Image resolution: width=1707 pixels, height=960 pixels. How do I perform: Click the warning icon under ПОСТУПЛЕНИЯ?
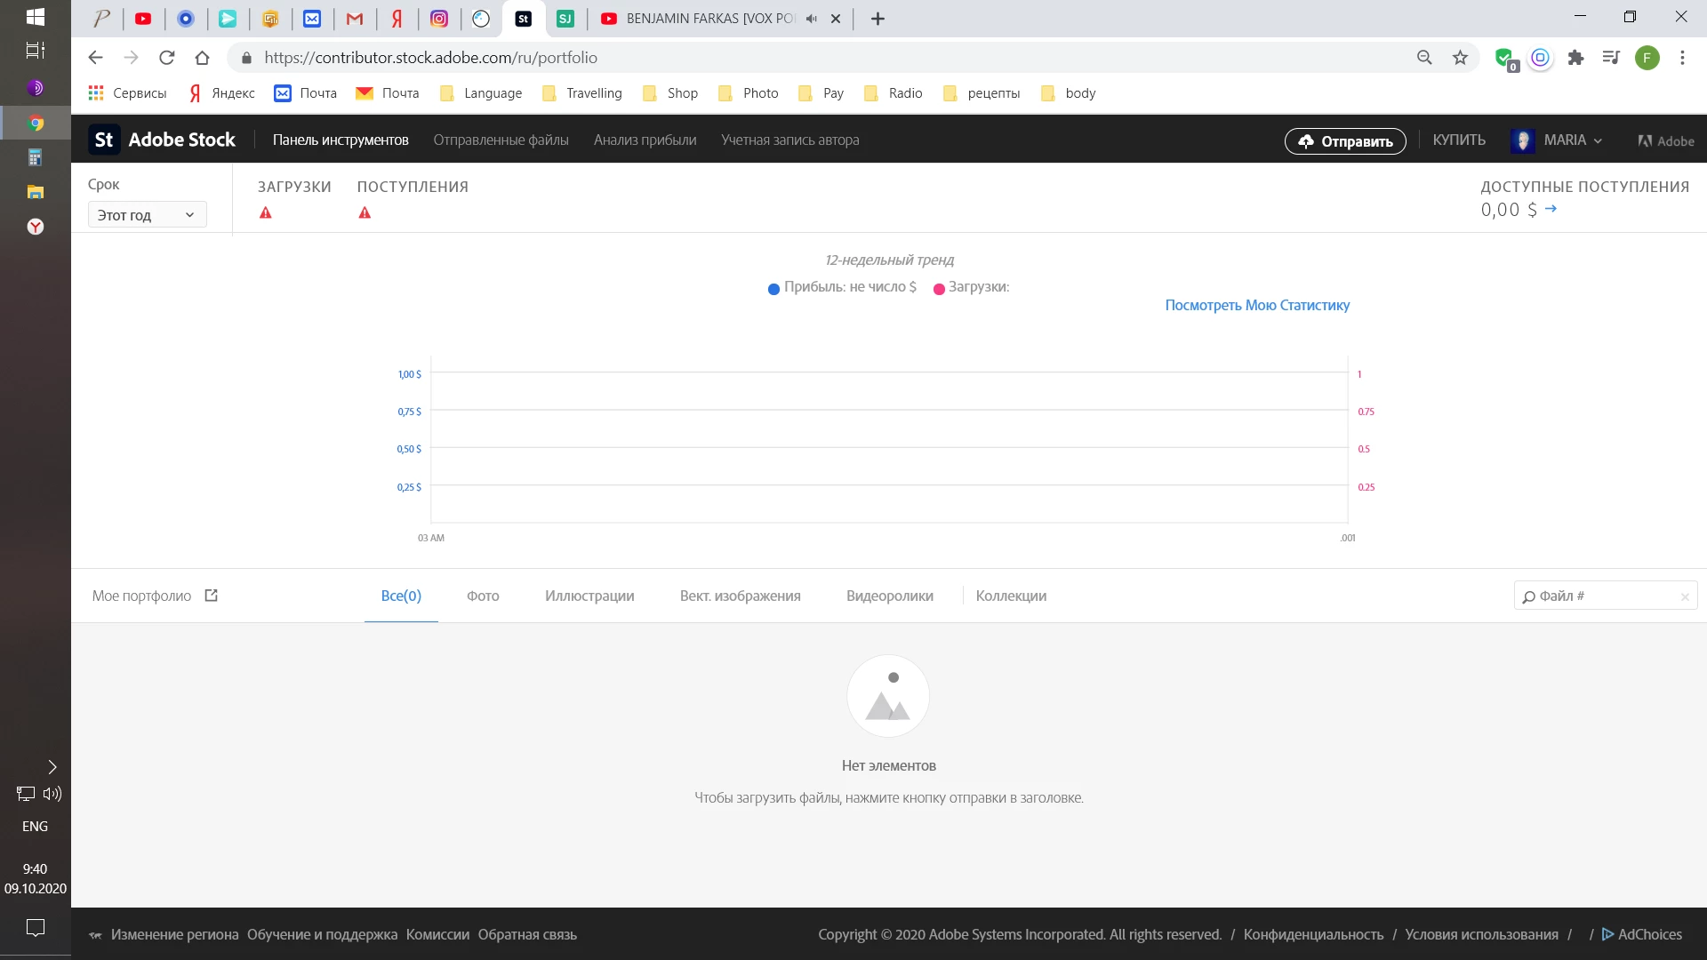[x=365, y=213]
